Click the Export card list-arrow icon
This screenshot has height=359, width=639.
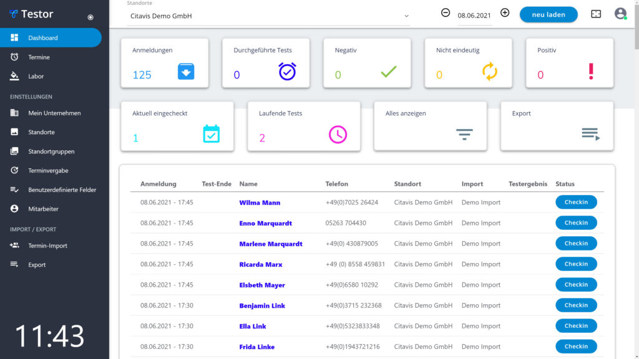coord(591,134)
